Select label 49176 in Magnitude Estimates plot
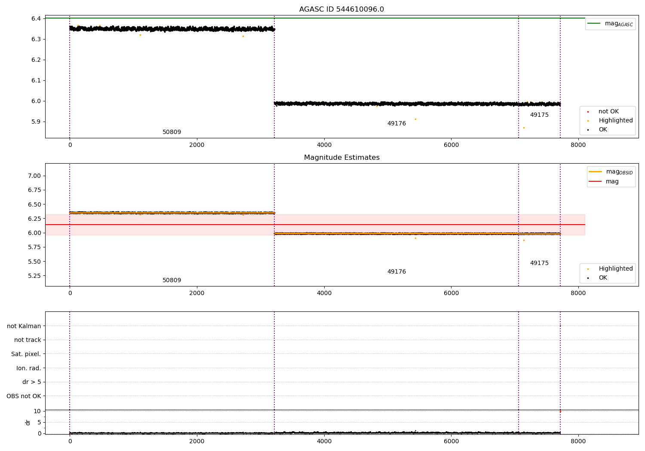The image size is (645, 451). (396, 272)
